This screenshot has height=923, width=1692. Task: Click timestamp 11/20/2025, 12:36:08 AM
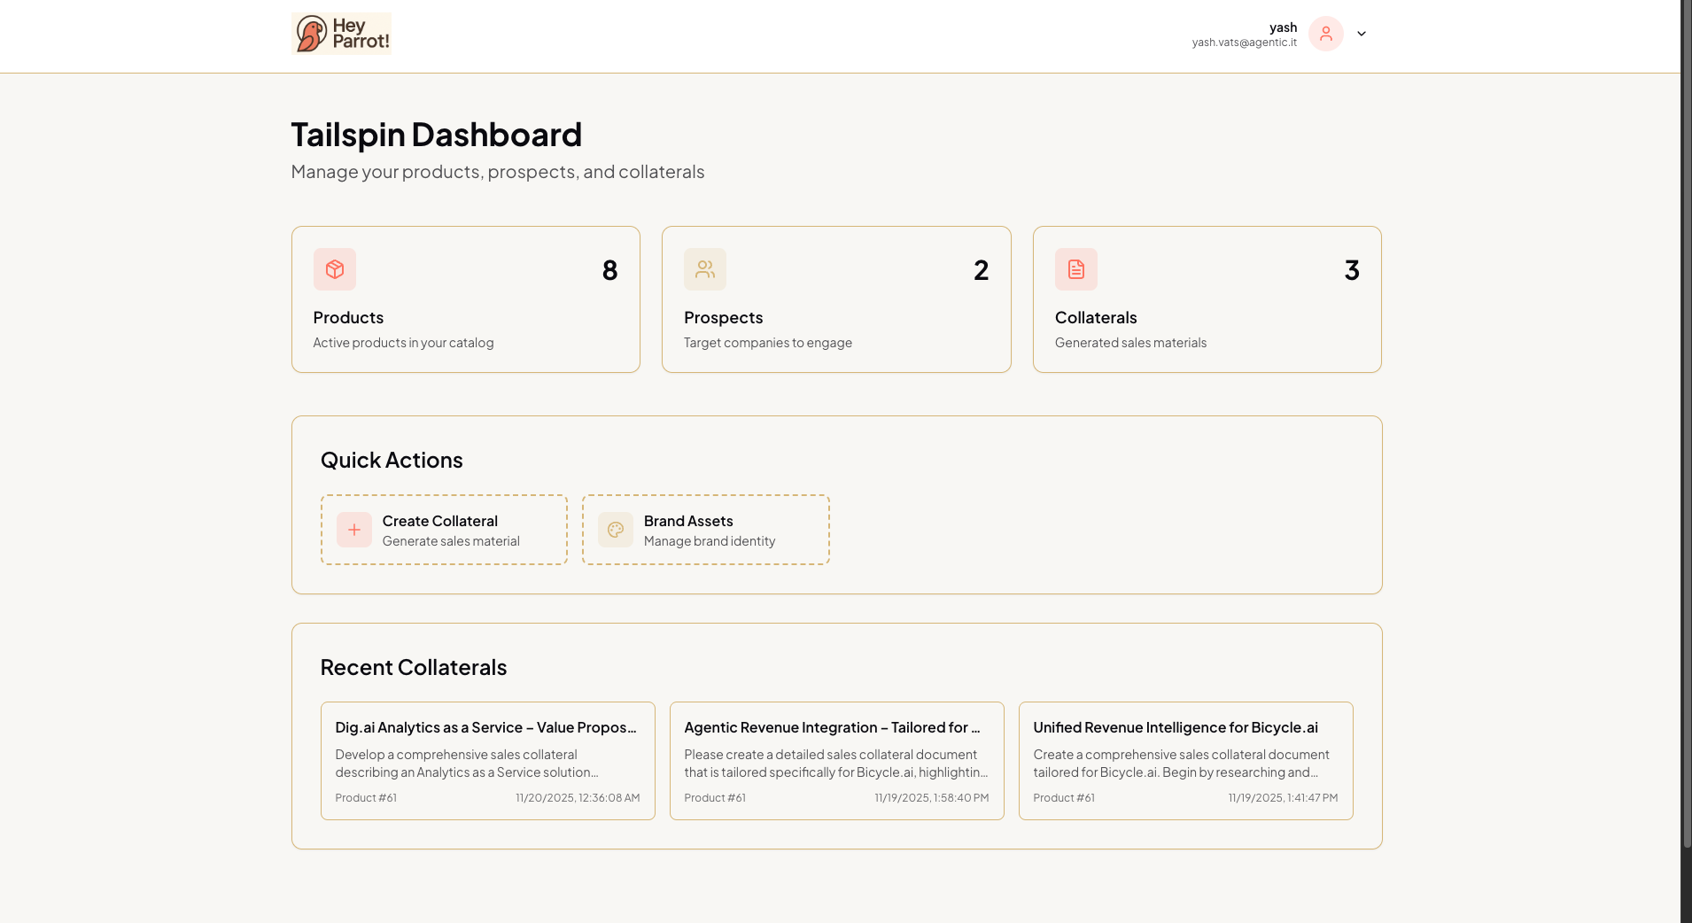(578, 798)
